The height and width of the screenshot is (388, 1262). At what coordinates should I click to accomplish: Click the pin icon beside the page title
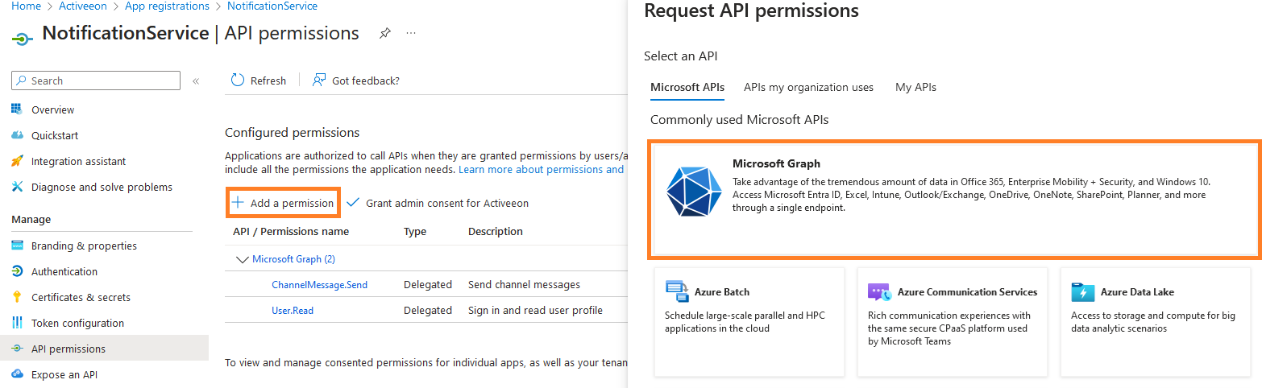(385, 34)
